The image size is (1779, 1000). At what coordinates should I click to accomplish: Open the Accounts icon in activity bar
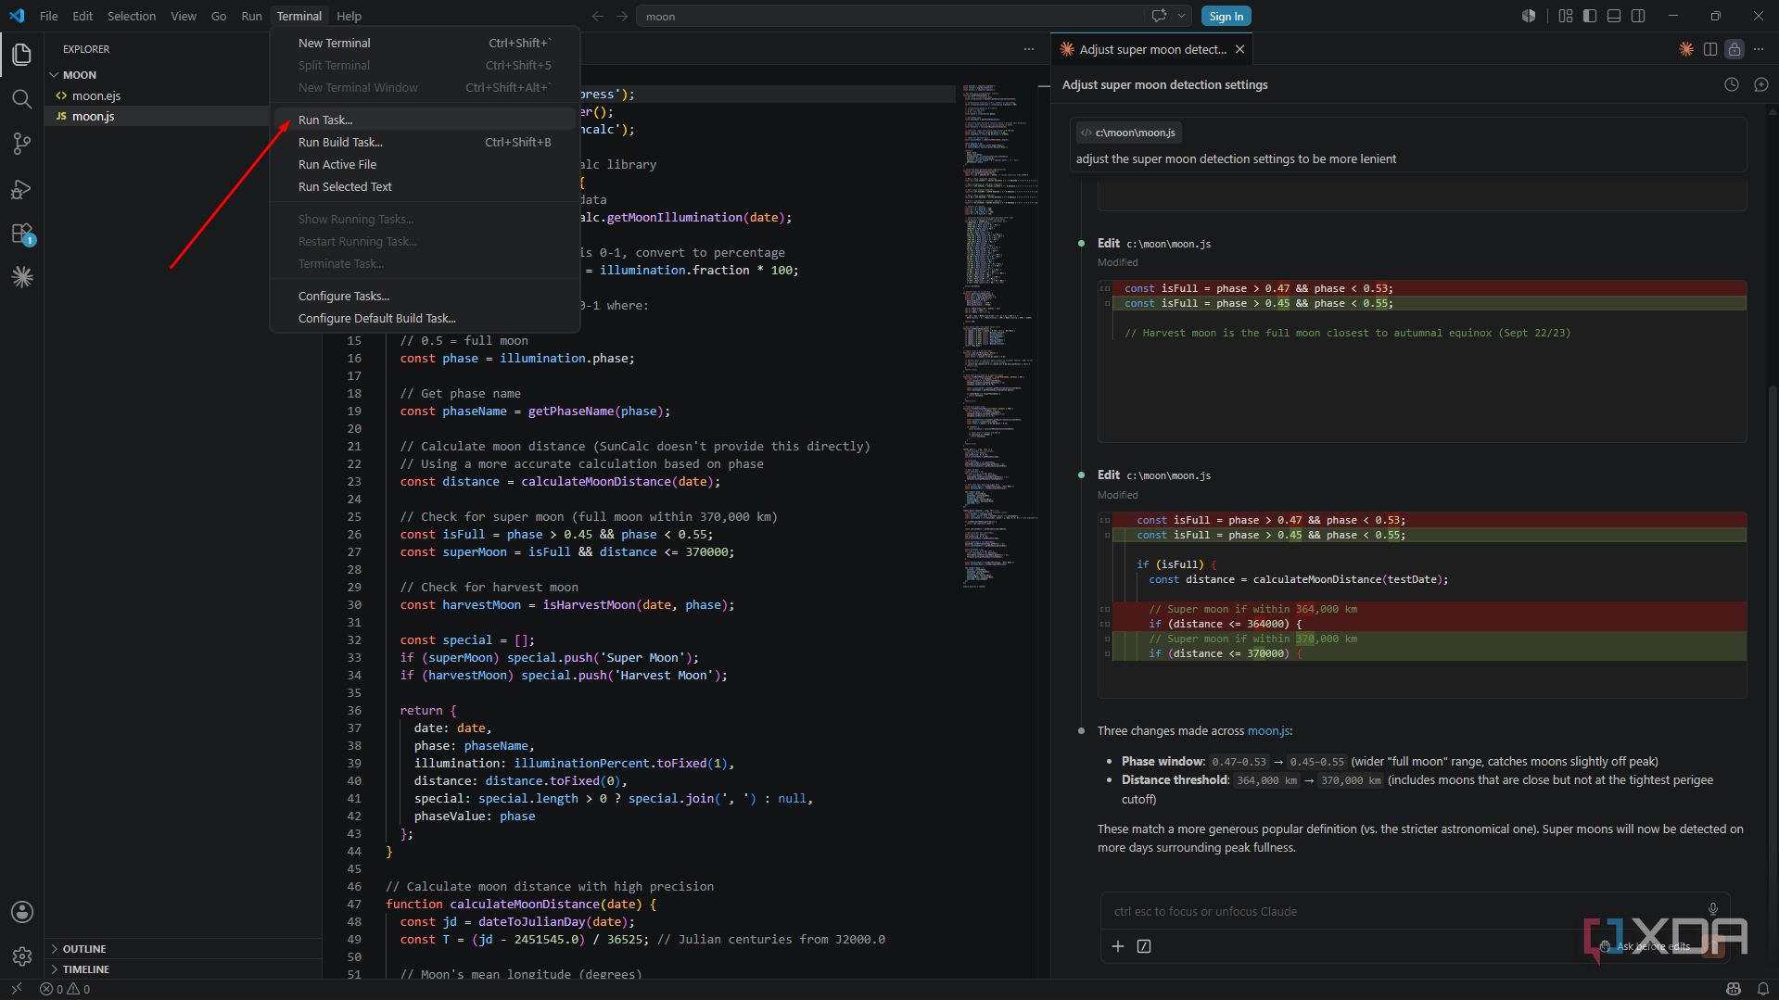pos(22,912)
